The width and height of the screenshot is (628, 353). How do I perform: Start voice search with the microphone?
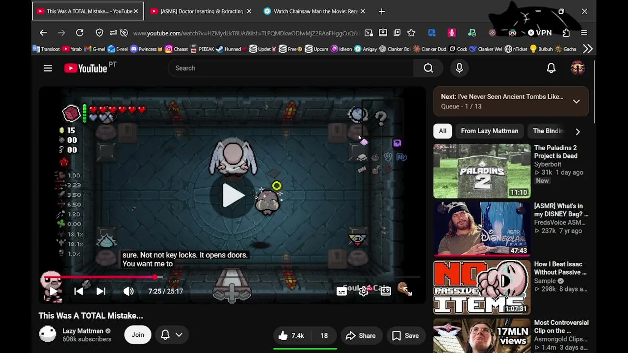click(459, 68)
